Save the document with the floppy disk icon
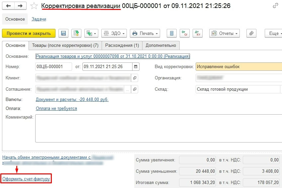 [63, 33]
